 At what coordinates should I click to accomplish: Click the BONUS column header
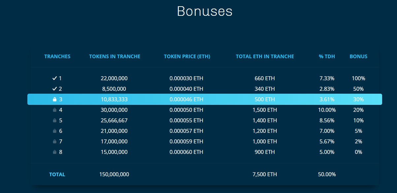(358, 57)
